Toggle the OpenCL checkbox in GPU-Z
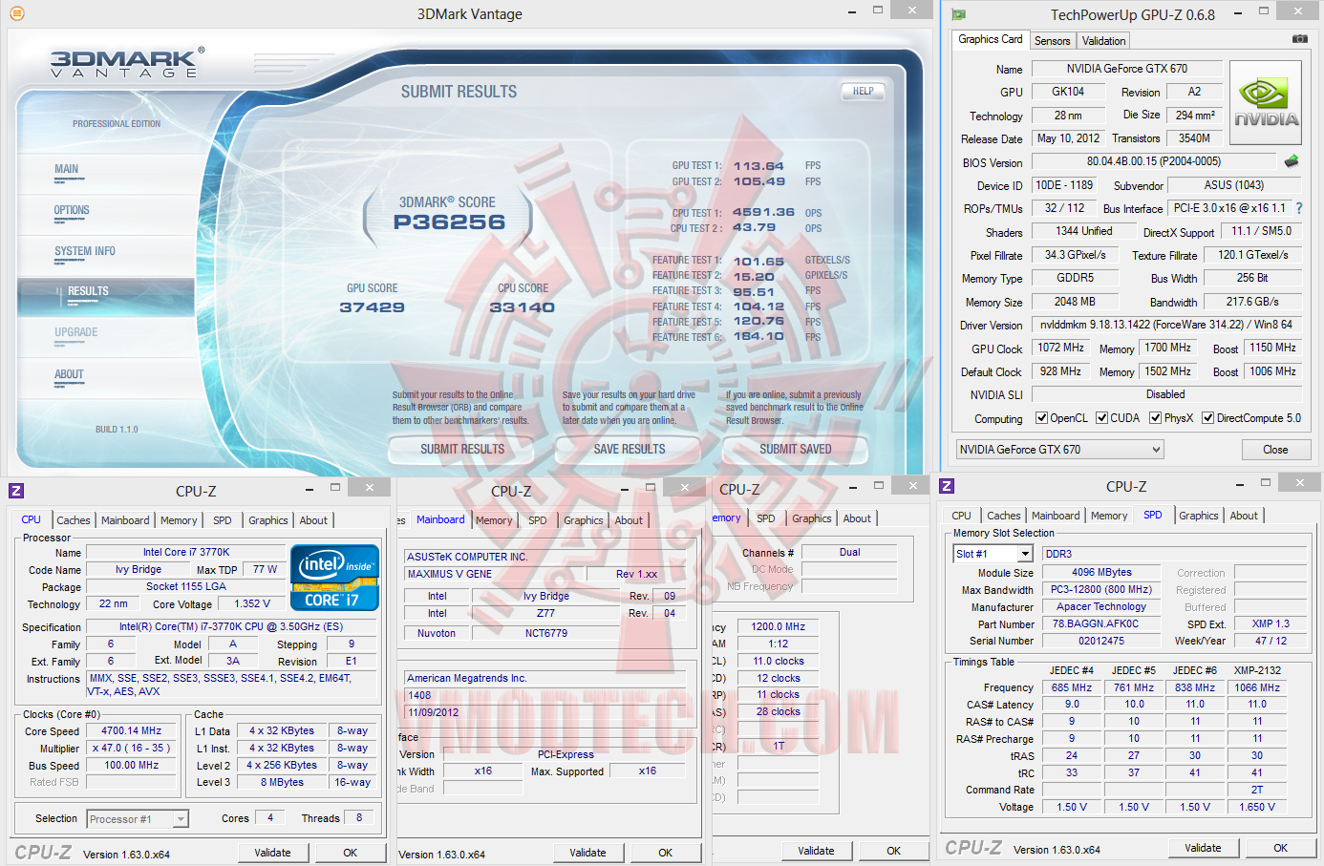This screenshot has width=1324, height=866. coord(1042,418)
